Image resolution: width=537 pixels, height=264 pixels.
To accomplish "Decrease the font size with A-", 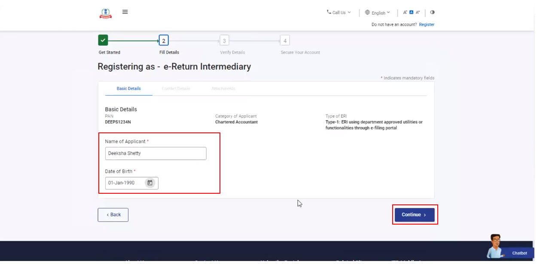I will pyautogui.click(x=405, y=12).
